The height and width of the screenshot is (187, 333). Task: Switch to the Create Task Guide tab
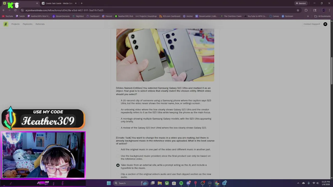pos(59,3)
